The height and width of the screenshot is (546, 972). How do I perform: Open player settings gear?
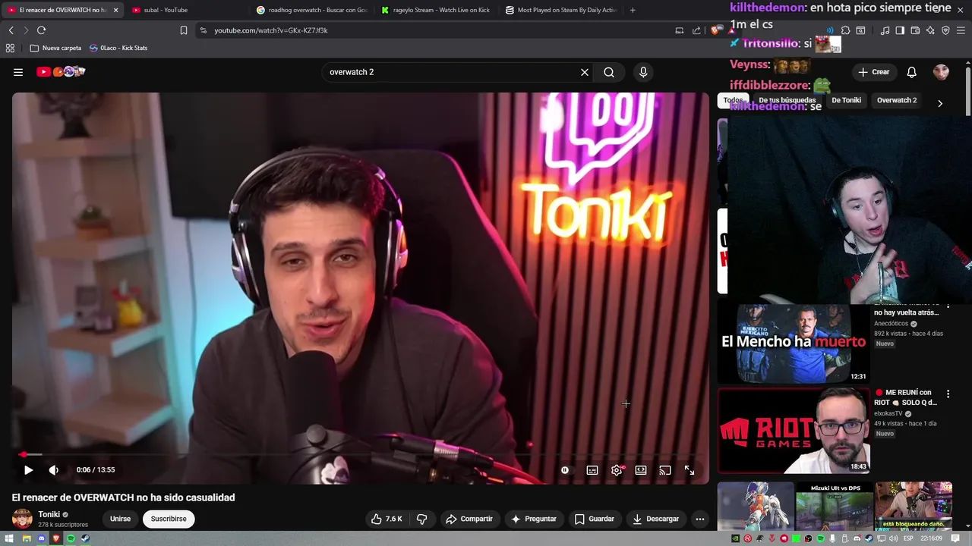pos(617,470)
